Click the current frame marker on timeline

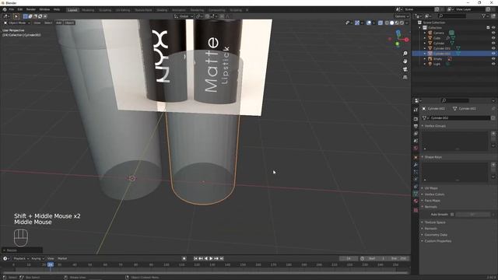click(x=50, y=264)
